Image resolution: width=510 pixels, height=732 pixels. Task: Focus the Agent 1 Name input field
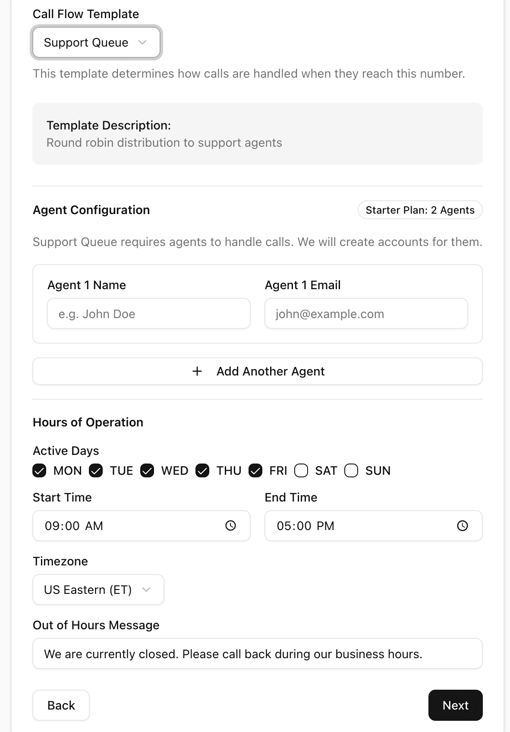pyautogui.click(x=149, y=313)
